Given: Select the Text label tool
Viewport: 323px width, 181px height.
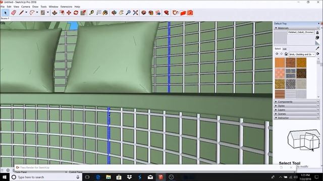Looking at the screenshot, I should (x=99, y=13).
